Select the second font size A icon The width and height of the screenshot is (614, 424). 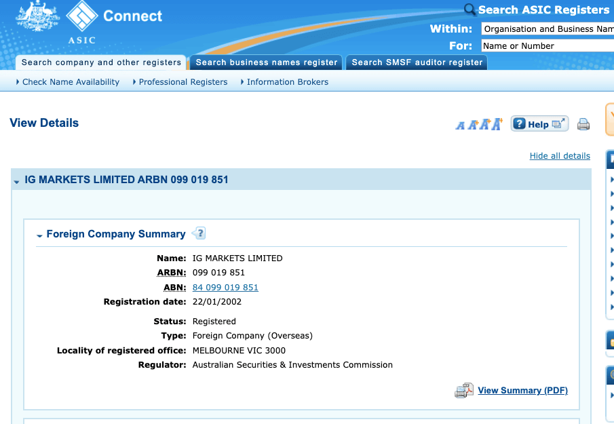473,125
